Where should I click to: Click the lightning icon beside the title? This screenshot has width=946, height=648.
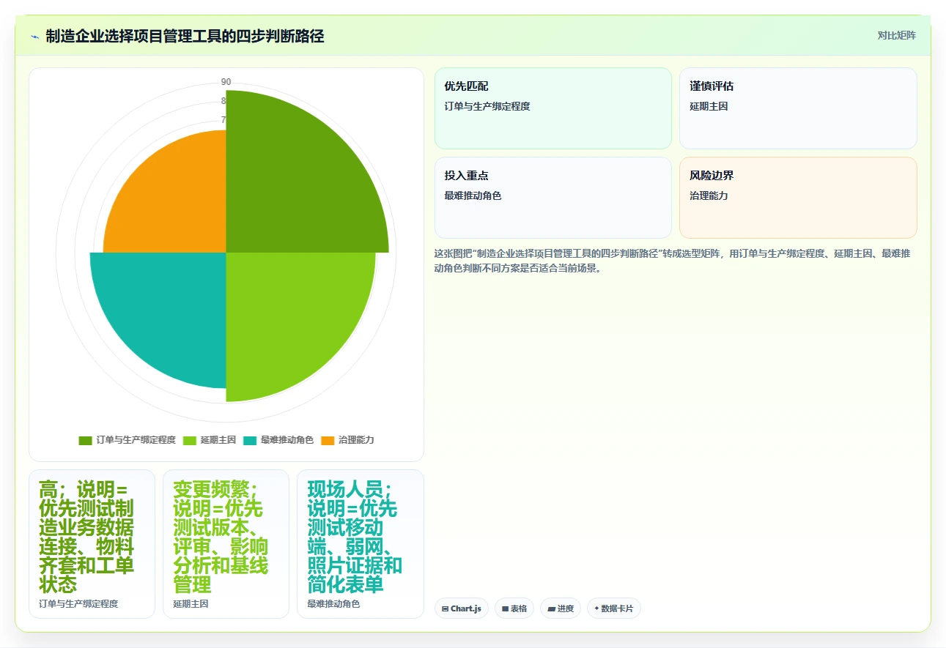(x=35, y=36)
